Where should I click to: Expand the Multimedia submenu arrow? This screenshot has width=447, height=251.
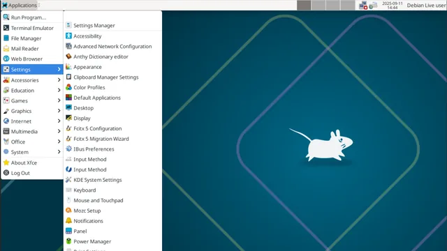coord(59,131)
